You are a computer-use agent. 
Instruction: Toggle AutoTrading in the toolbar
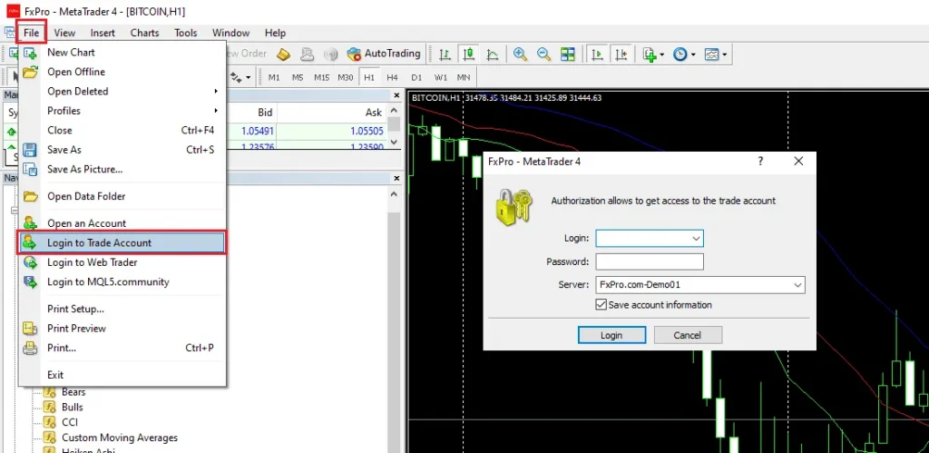click(384, 54)
